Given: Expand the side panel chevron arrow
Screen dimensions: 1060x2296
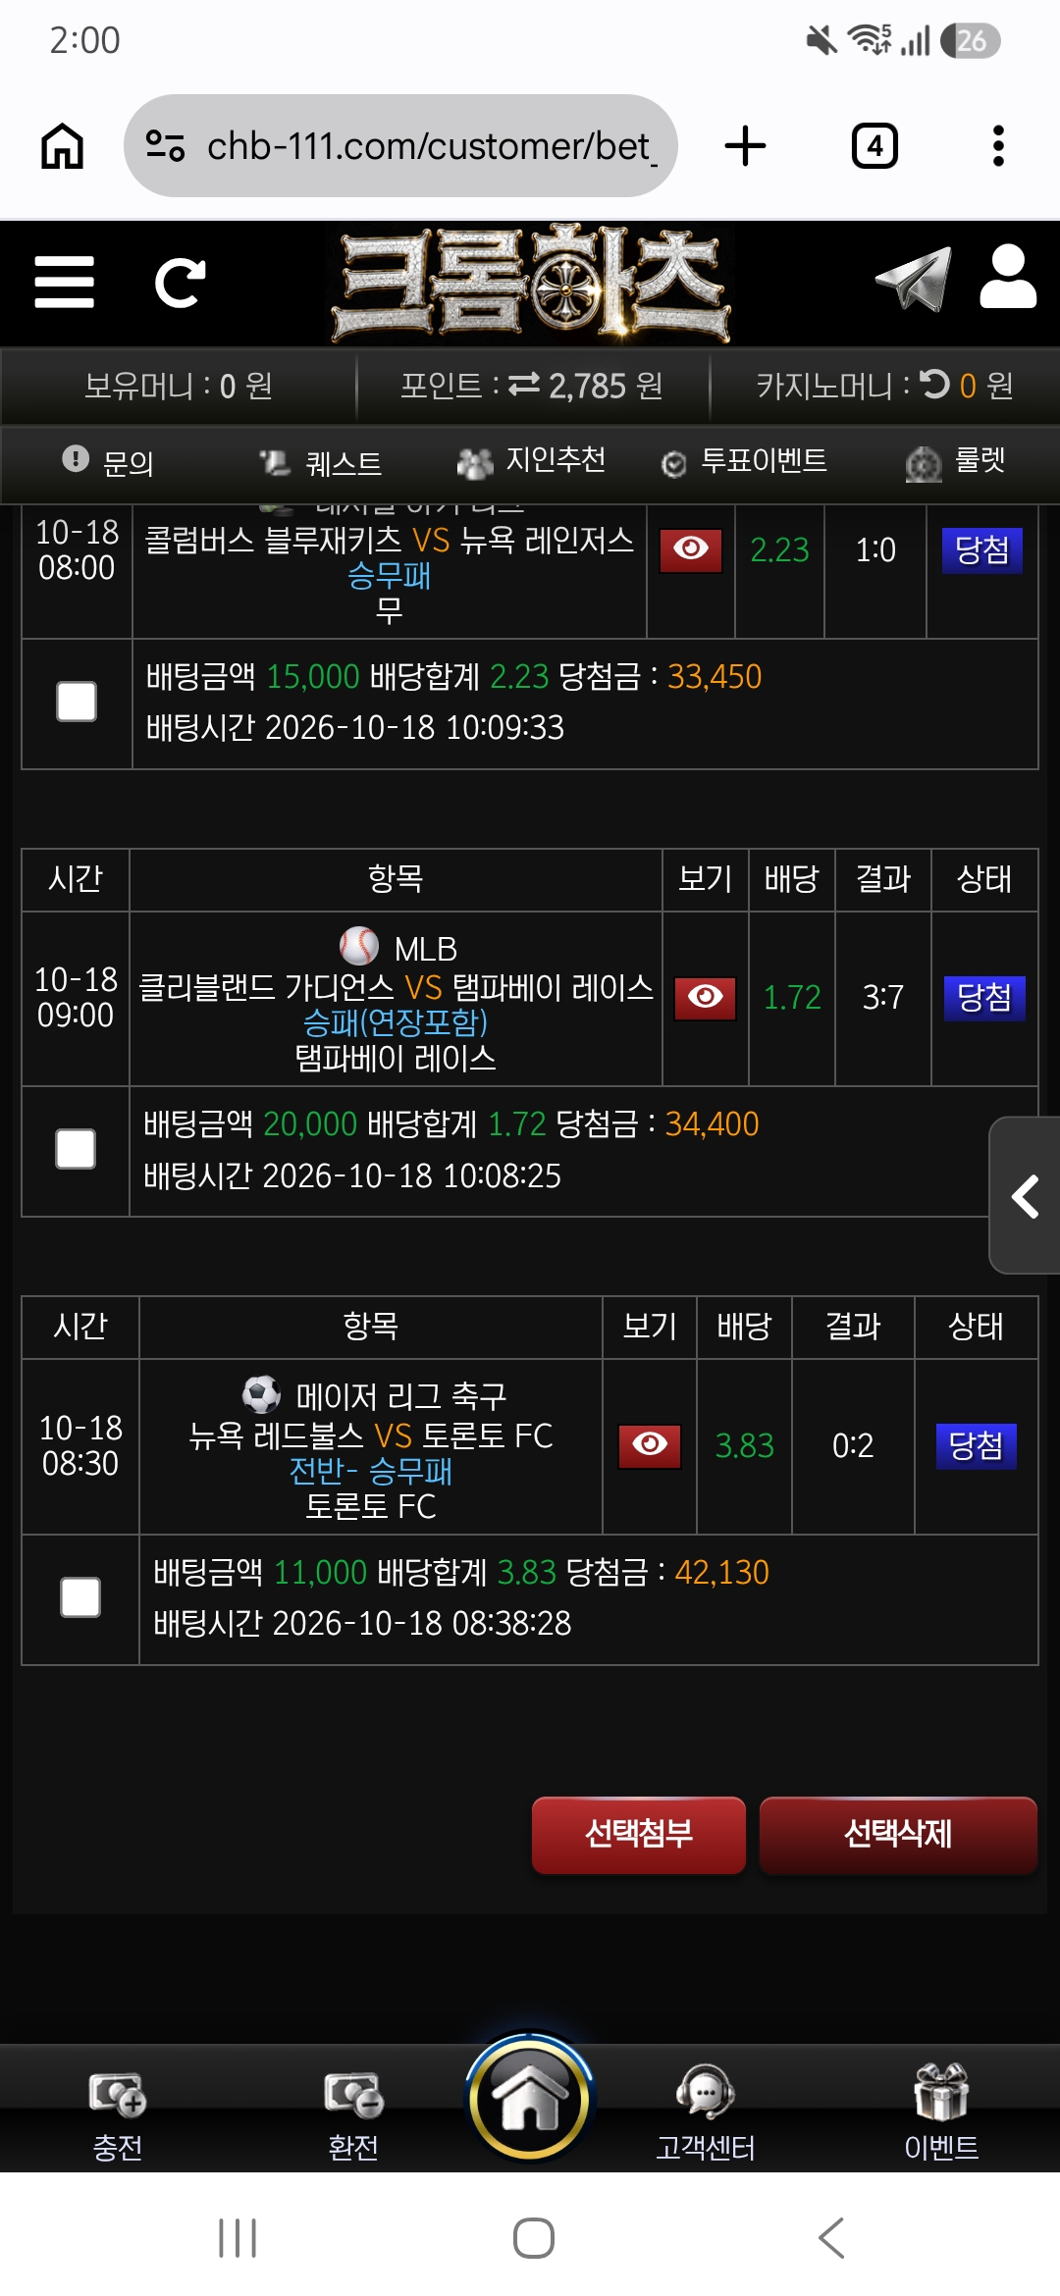Looking at the screenshot, I should click(1025, 1196).
